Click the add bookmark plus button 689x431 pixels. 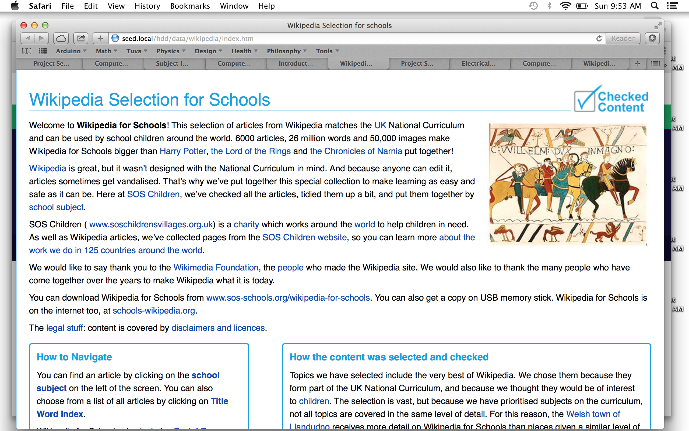tap(100, 38)
